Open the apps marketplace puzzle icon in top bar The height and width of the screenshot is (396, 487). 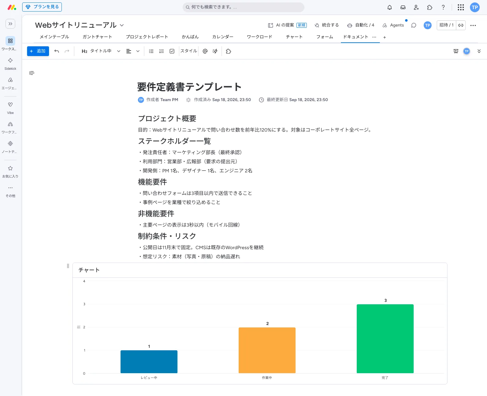pyautogui.click(x=430, y=7)
